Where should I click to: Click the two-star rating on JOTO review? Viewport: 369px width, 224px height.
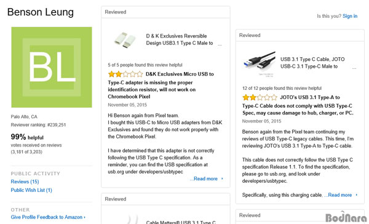click(260, 97)
